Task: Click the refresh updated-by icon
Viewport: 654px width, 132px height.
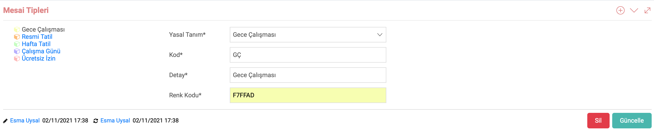Action: (96, 121)
